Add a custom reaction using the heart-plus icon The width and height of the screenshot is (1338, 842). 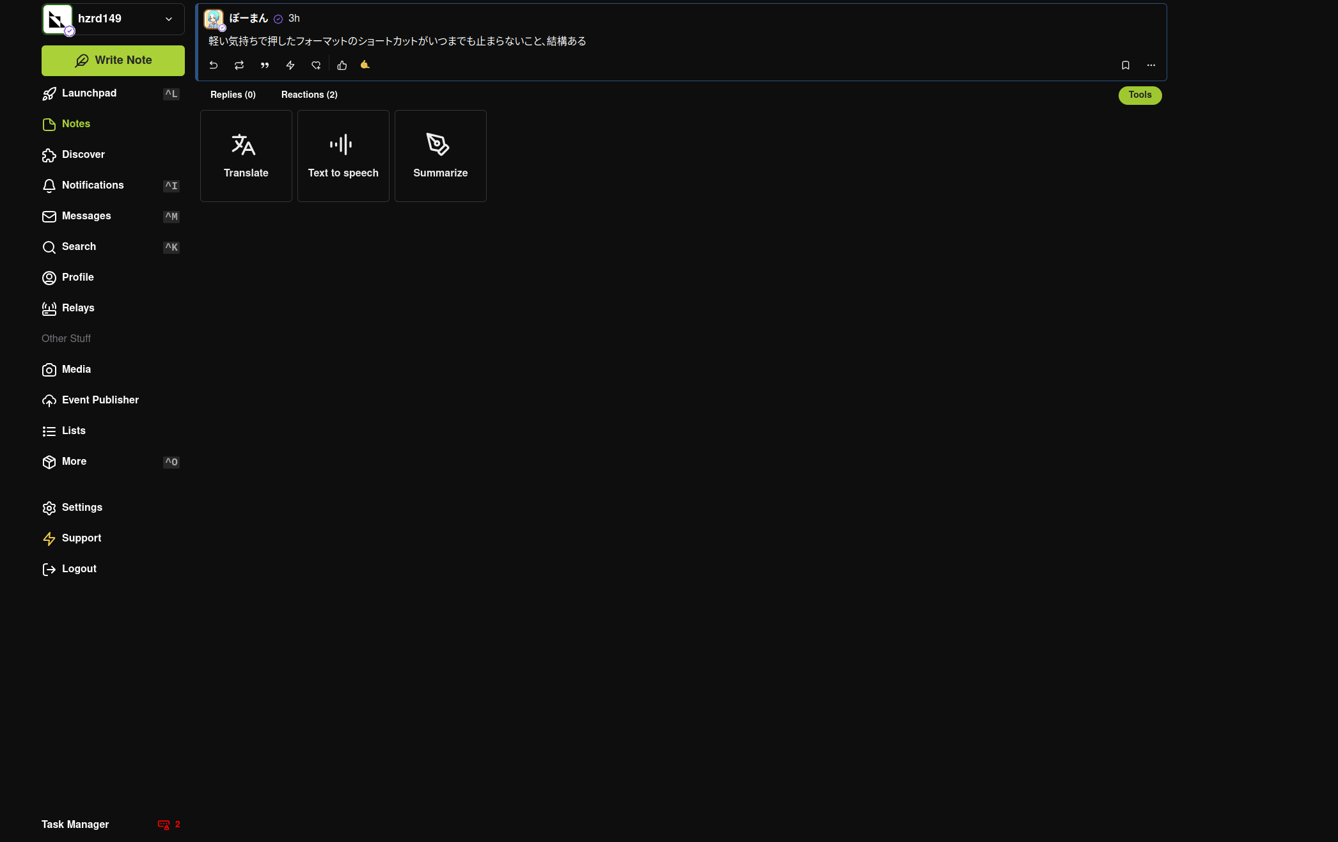[316, 65]
